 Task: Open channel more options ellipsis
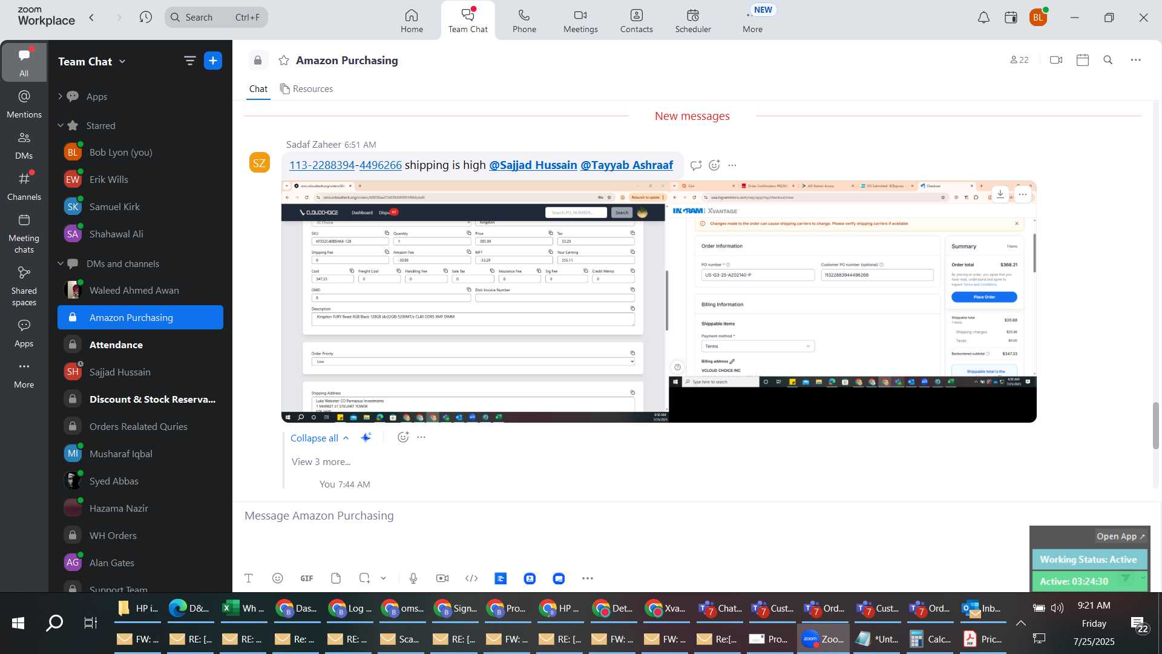click(x=1136, y=60)
